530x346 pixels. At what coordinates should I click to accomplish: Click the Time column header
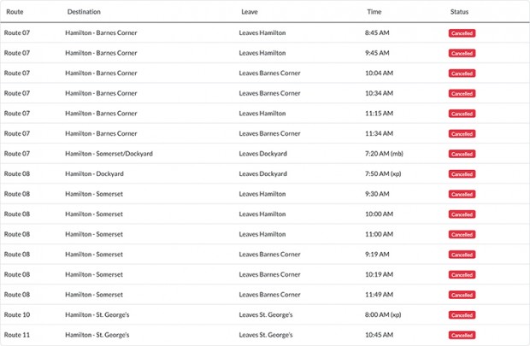[x=374, y=12]
